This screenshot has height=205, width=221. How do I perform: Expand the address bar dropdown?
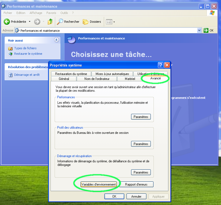(x=199, y=30)
